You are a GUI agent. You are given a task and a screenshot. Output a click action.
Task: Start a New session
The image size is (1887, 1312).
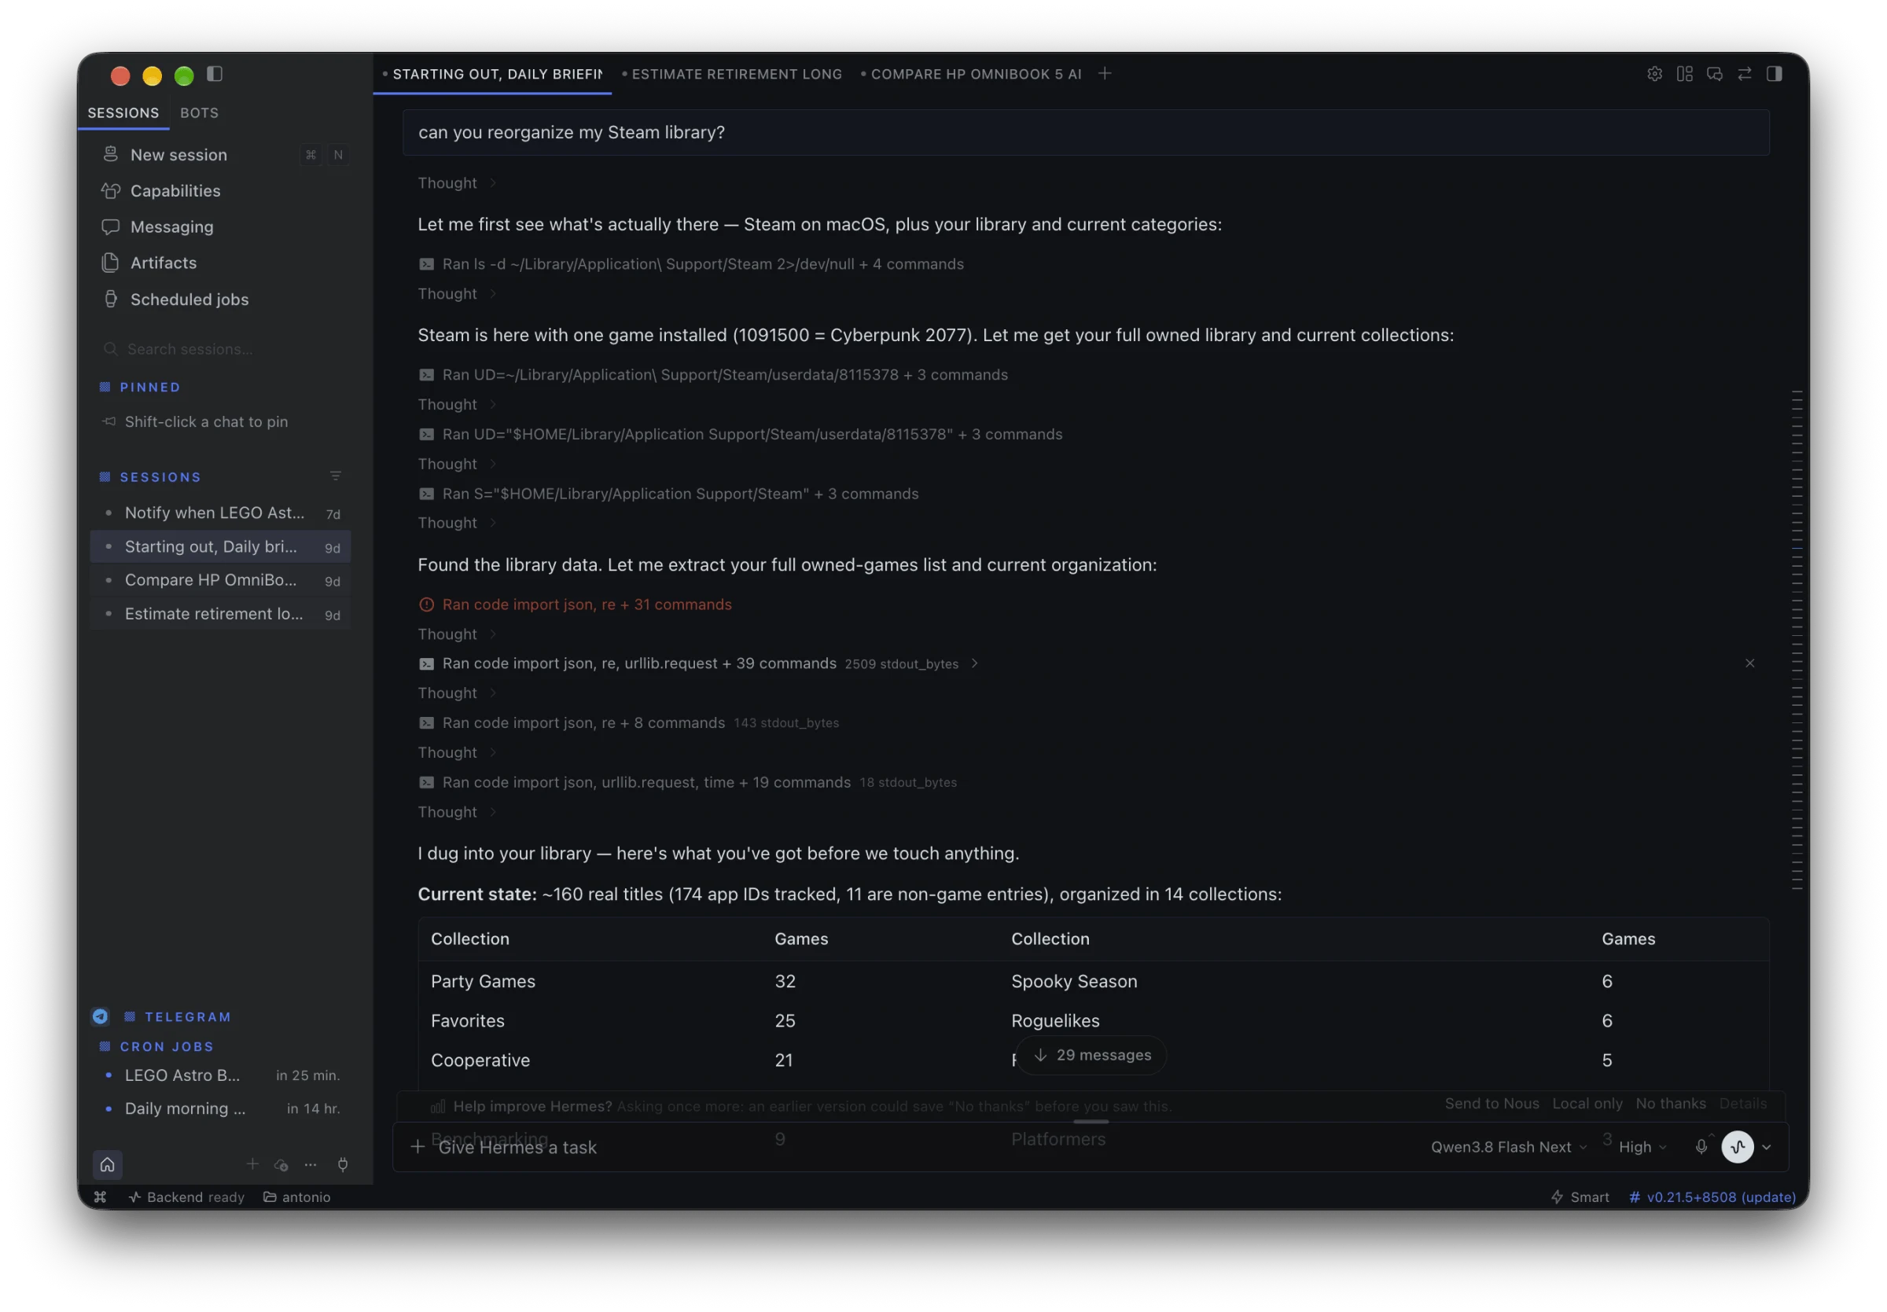(x=220, y=154)
